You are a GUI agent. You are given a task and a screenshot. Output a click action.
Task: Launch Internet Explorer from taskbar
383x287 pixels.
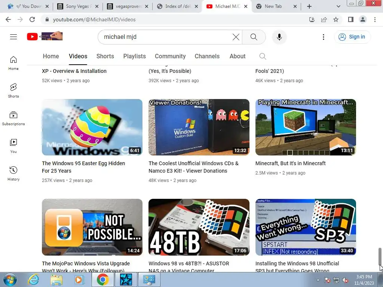point(33,280)
